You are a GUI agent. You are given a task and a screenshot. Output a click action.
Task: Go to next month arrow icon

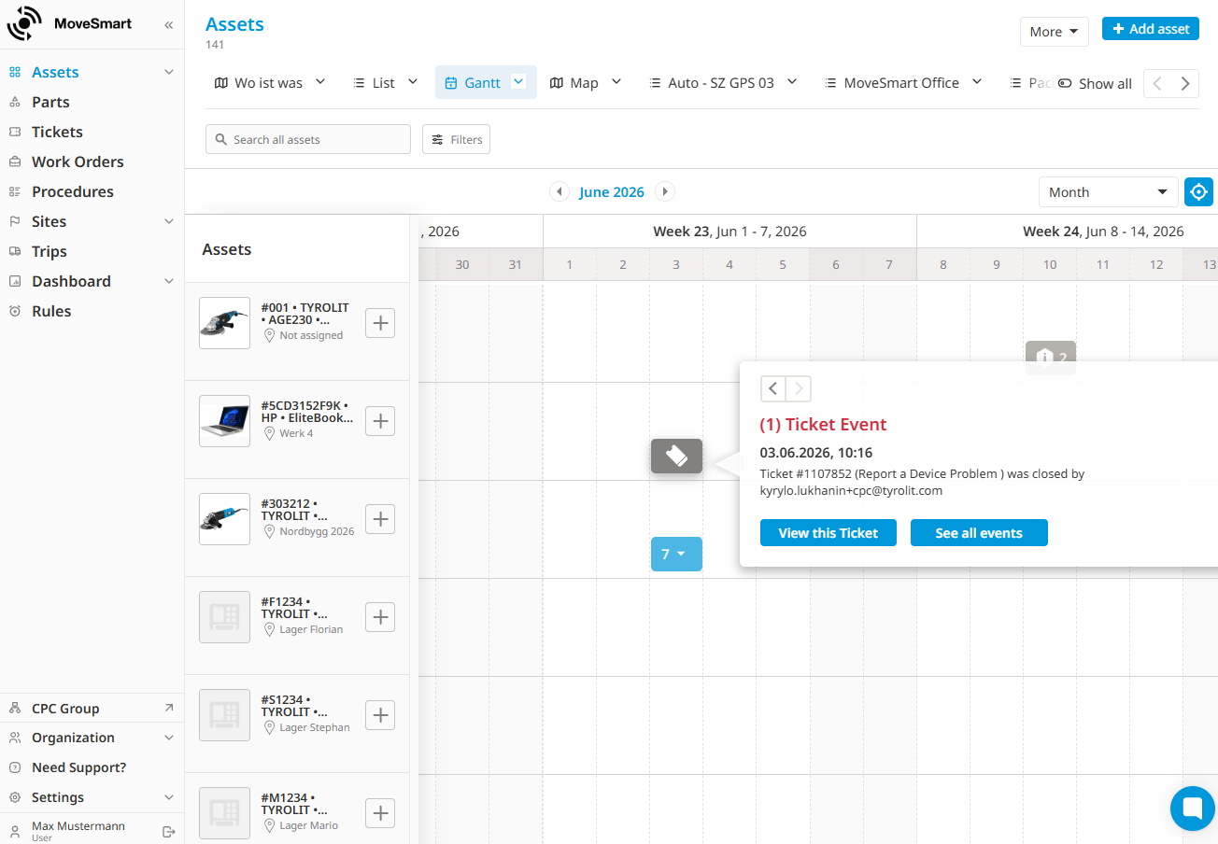point(665,191)
